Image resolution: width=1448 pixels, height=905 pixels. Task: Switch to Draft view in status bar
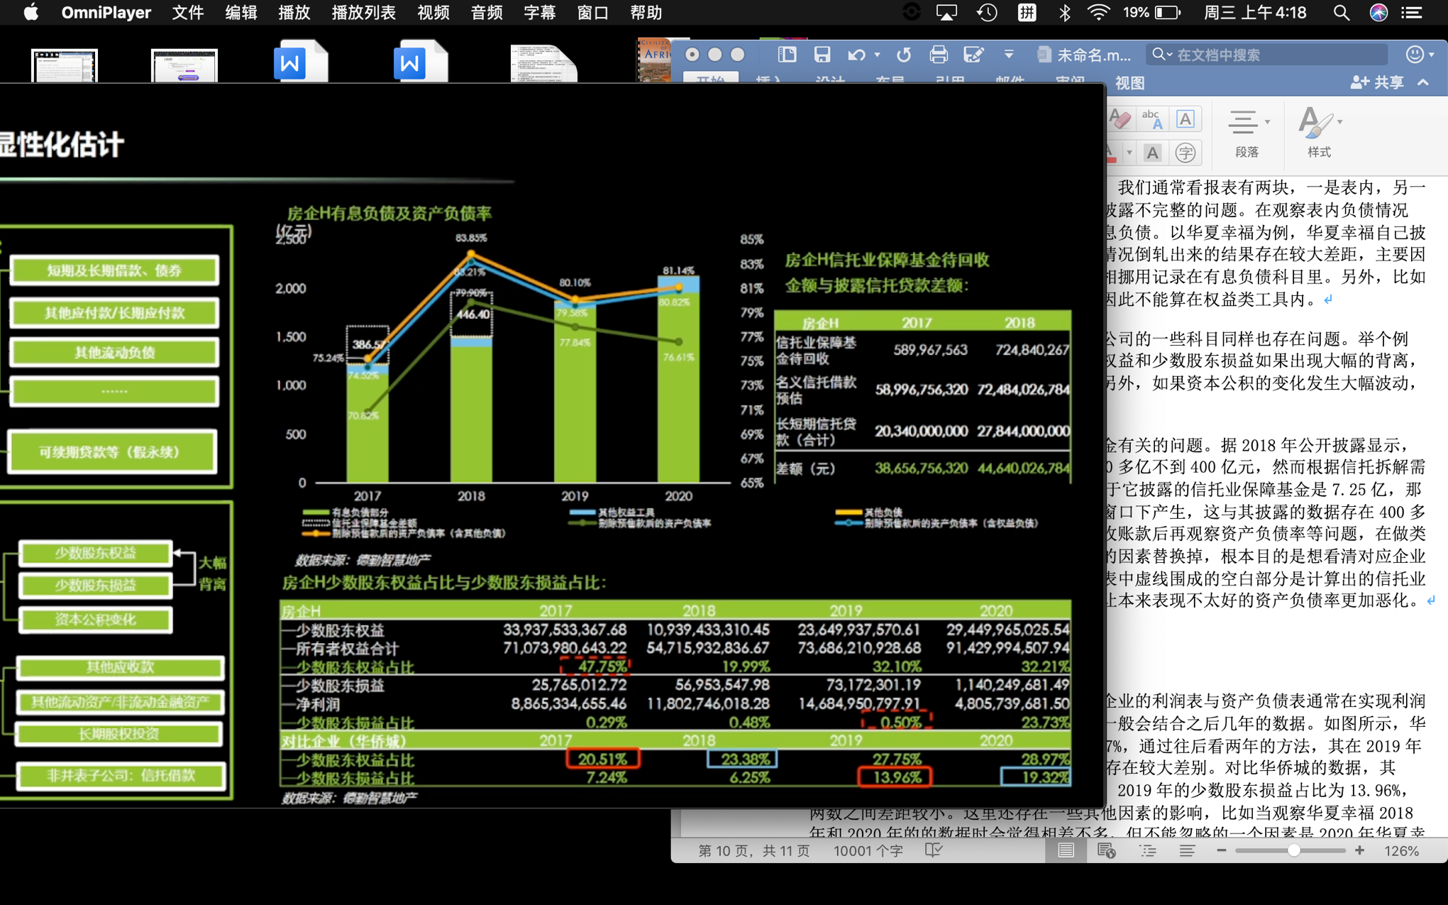(1186, 850)
